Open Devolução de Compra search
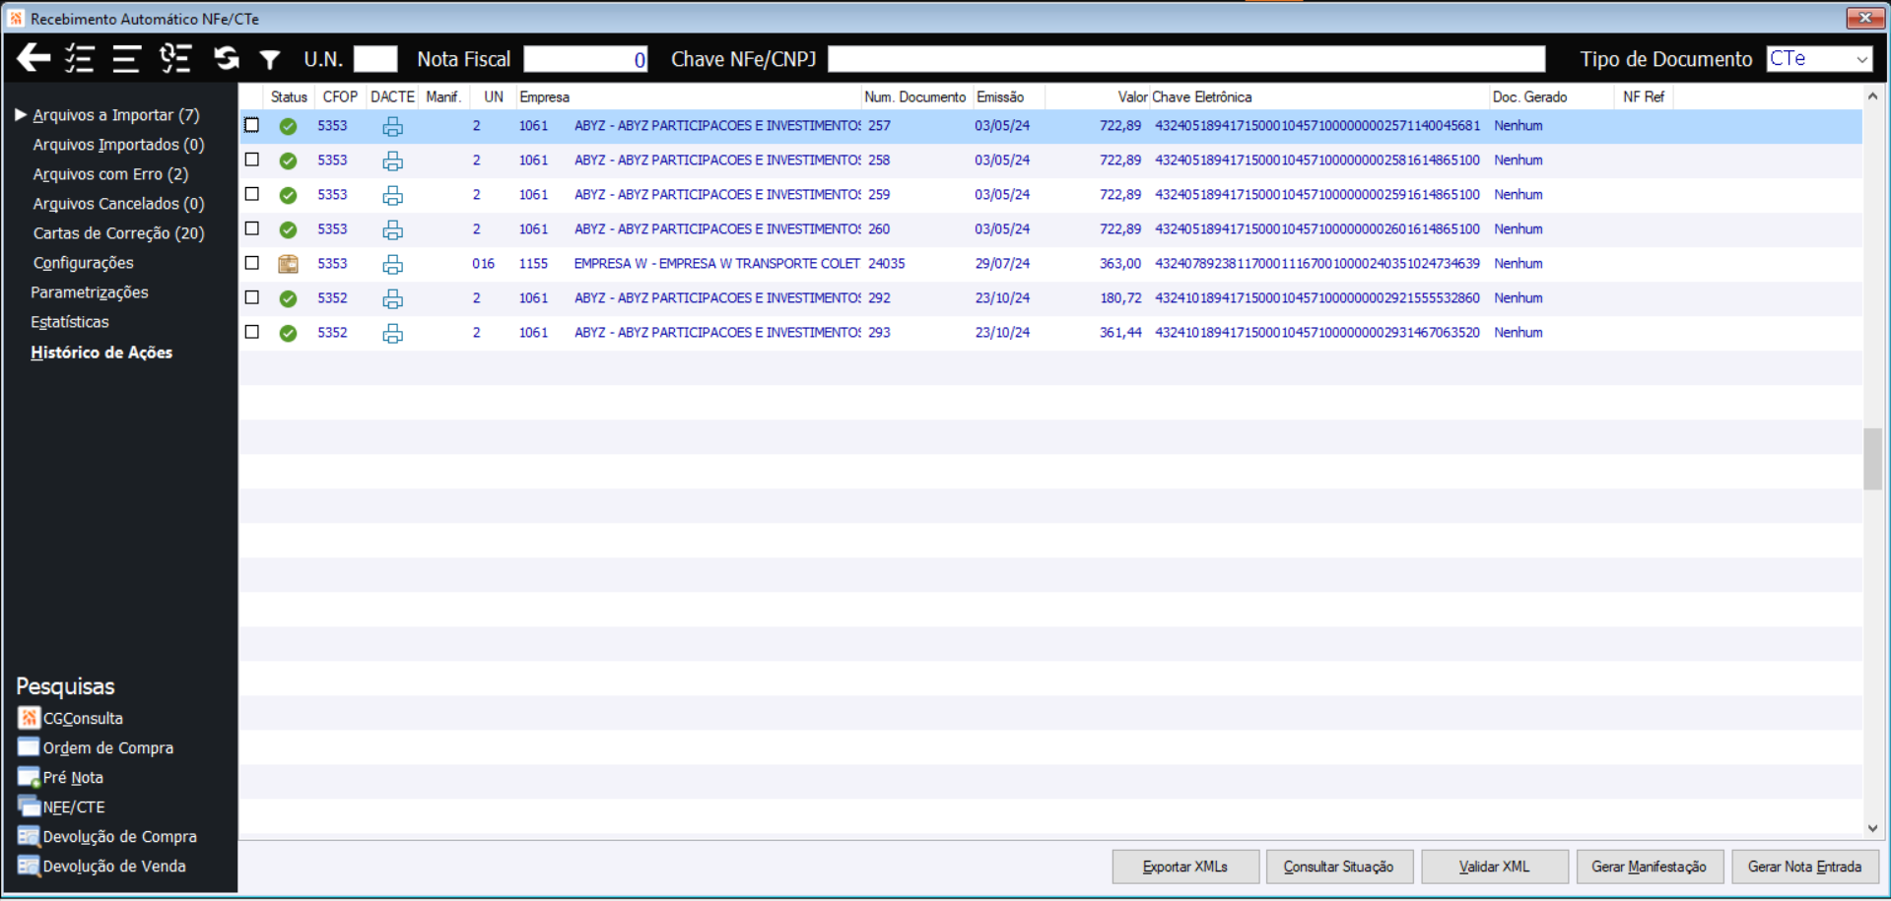Image resolution: width=1891 pixels, height=901 pixels. coord(107,836)
